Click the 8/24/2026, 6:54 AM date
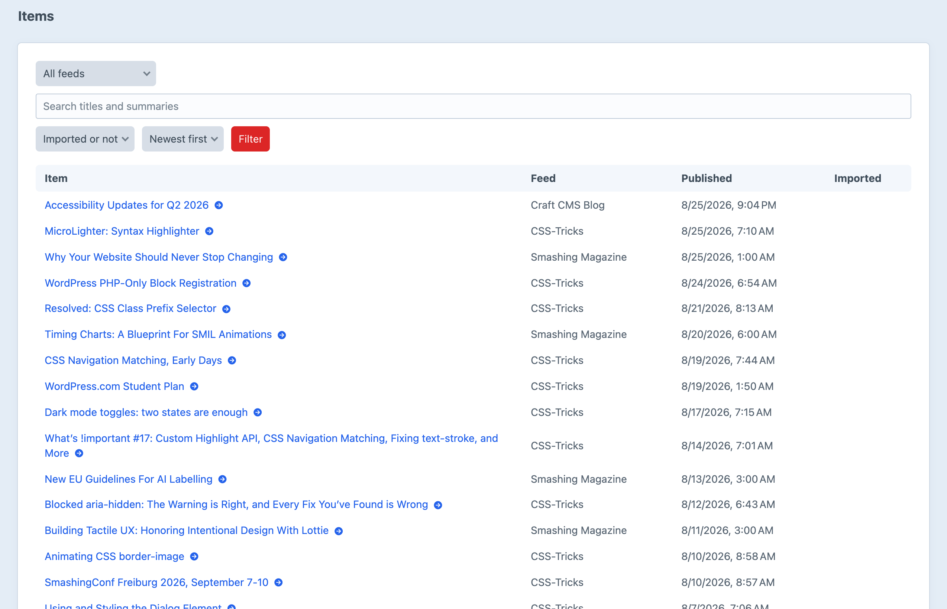Screen dimensions: 947x609 (729, 284)
